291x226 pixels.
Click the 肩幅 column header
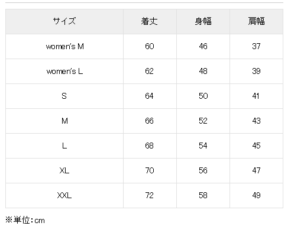pyautogui.click(x=256, y=21)
